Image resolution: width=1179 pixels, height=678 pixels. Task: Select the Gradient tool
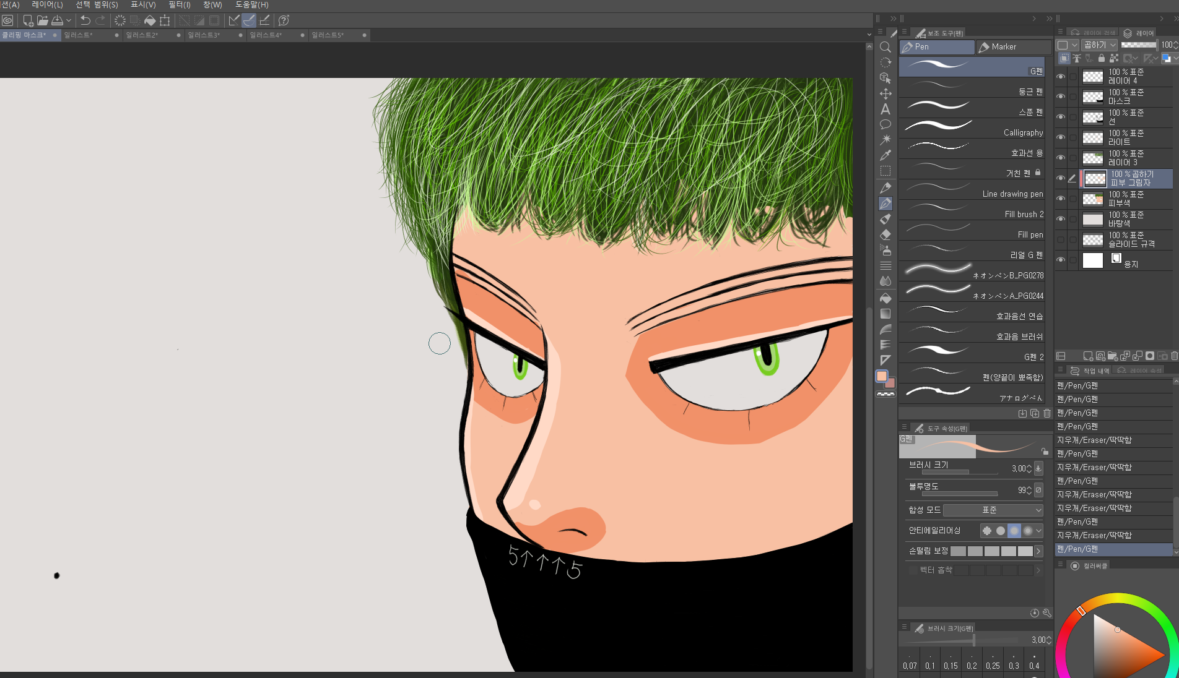click(885, 314)
